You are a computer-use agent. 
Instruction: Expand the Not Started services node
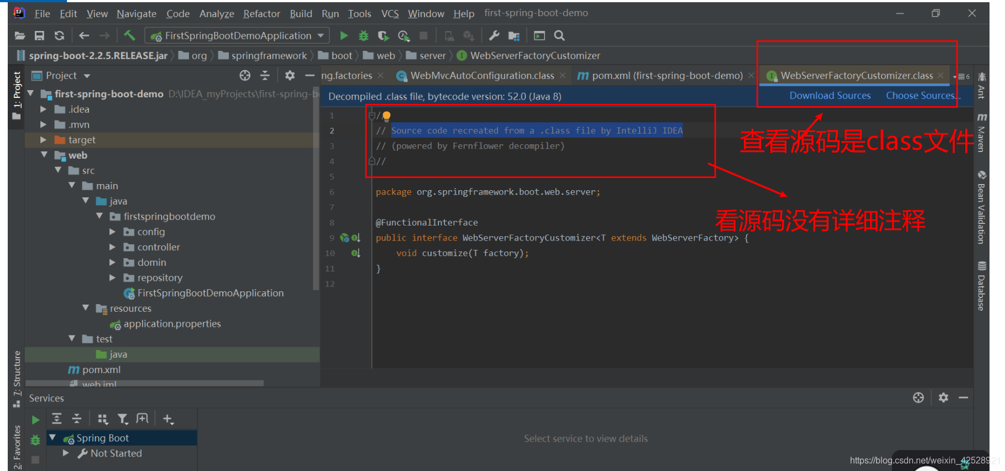(x=66, y=453)
